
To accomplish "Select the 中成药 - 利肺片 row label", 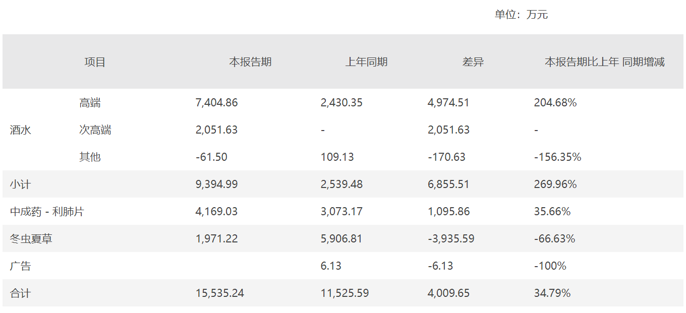I will pyautogui.click(x=47, y=212).
